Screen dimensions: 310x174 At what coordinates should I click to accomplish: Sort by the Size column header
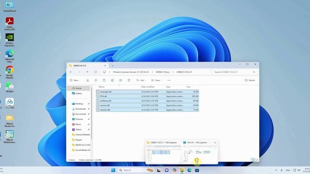coord(188,87)
